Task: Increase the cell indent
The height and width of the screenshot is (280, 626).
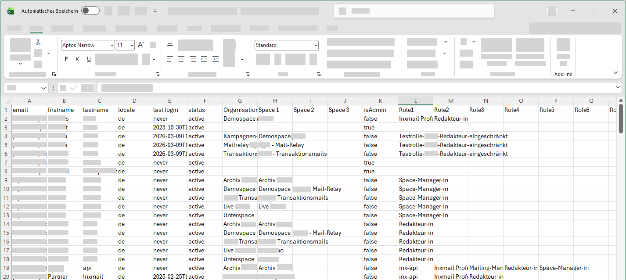Action: [215, 59]
